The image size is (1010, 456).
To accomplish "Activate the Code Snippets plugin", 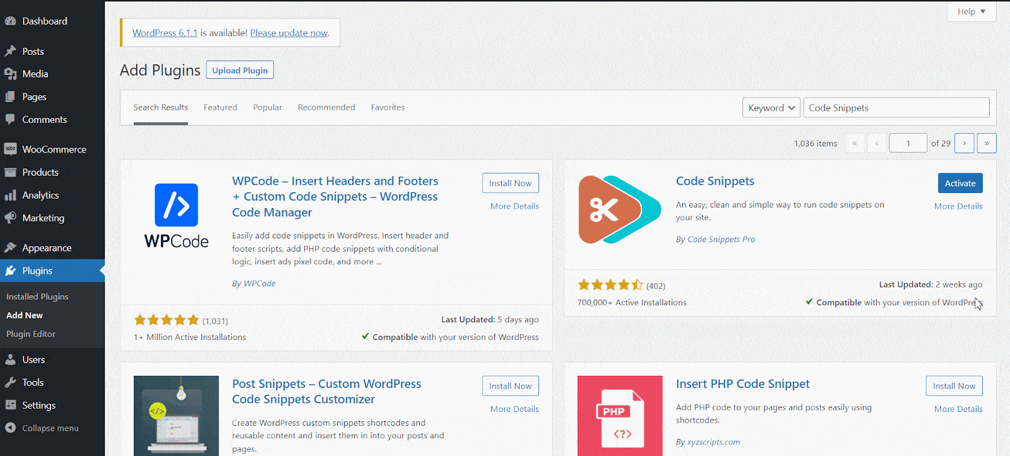I will 960,183.
